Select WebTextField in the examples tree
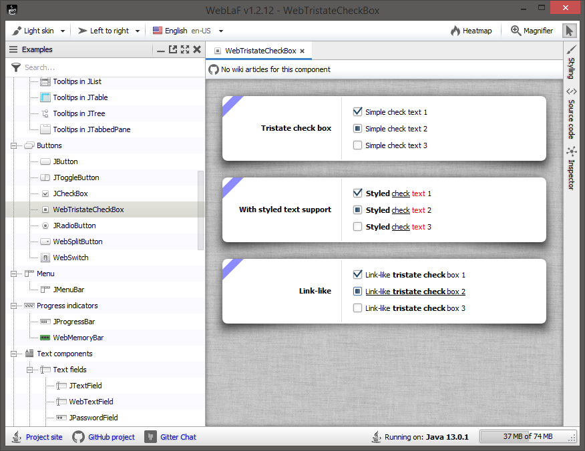585x451 pixels. click(x=91, y=402)
